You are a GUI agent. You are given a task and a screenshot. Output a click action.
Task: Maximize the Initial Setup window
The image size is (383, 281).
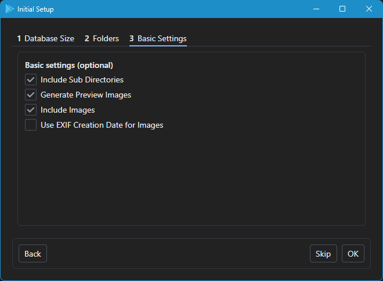point(342,9)
